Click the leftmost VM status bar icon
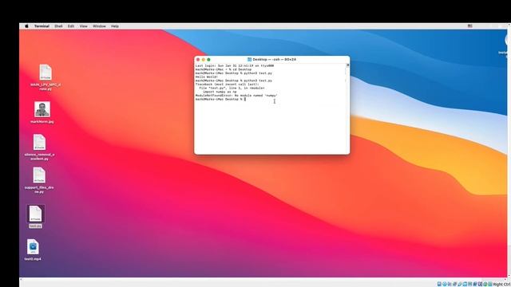511x287 pixels. (439, 284)
